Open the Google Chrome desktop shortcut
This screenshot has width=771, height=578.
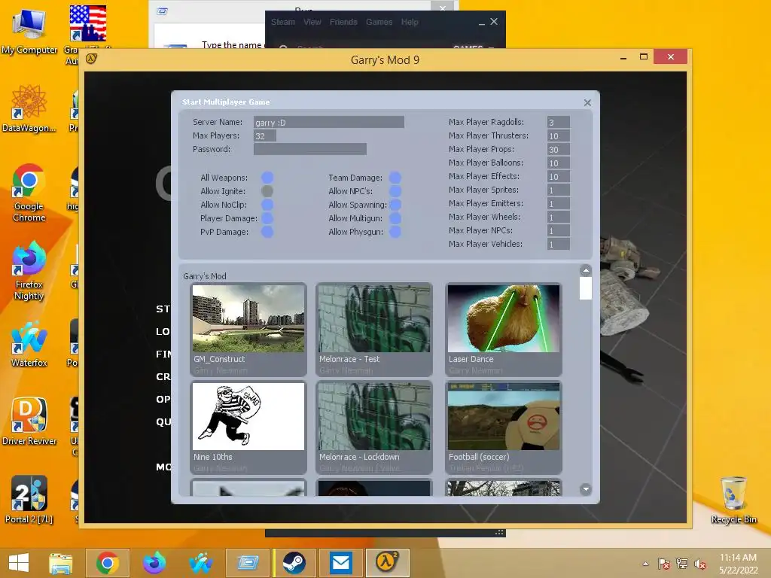point(29,193)
